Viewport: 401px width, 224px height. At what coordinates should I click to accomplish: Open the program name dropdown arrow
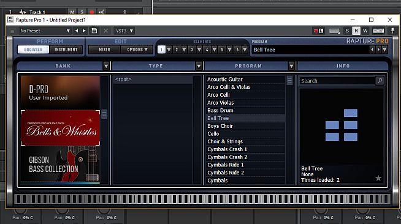384,50
